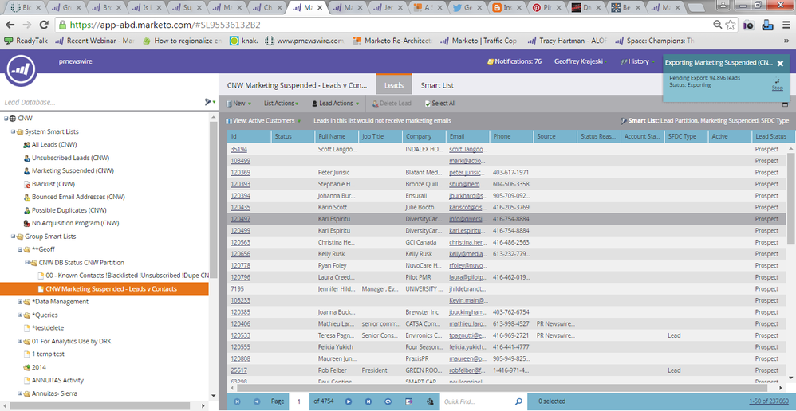This screenshot has width=796, height=411.
Task: Expand the *Data Management folder
Action: point(20,302)
